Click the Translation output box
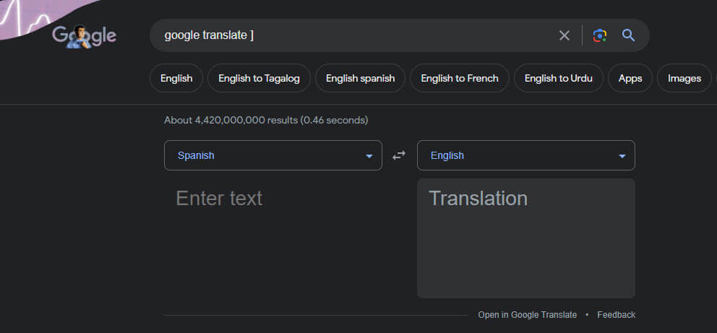 tap(525, 238)
